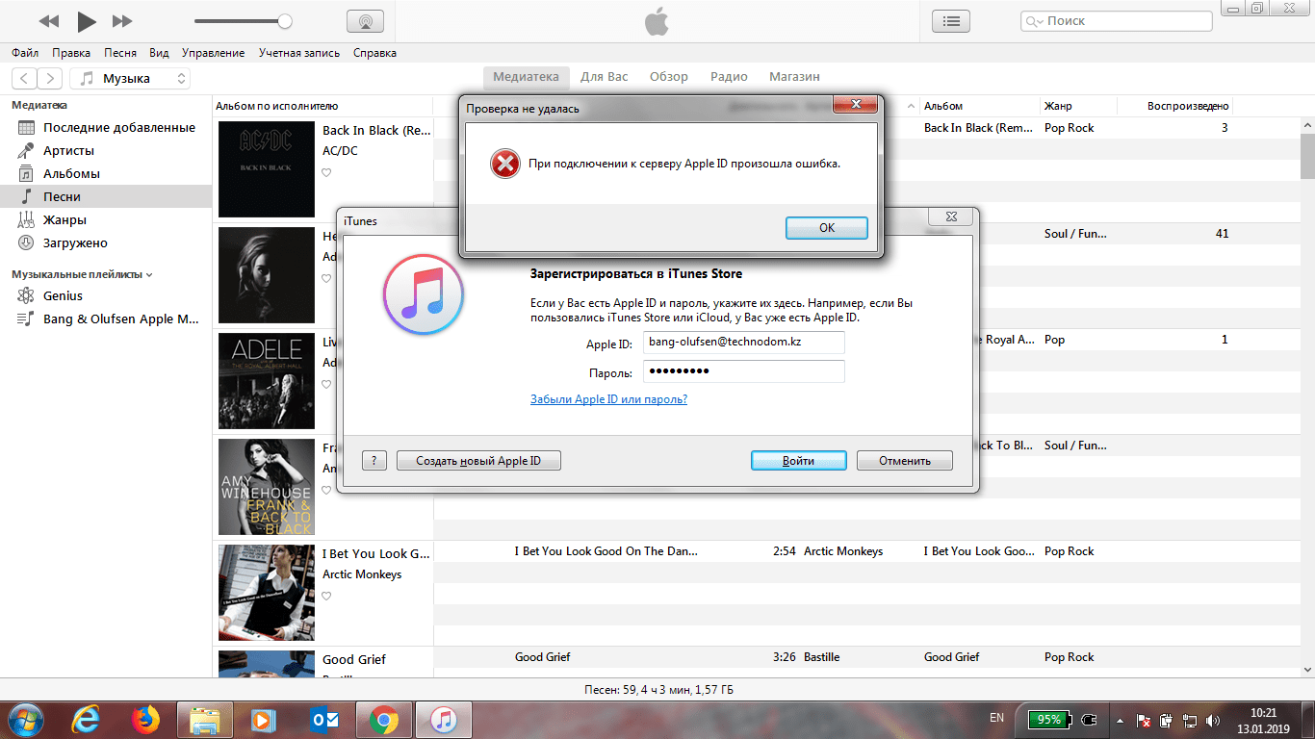Image resolution: width=1315 pixels, height=739 pixels.
Task: Click the Забыли Apple ID или пароль? link
Action: click(x=608, y=399)
